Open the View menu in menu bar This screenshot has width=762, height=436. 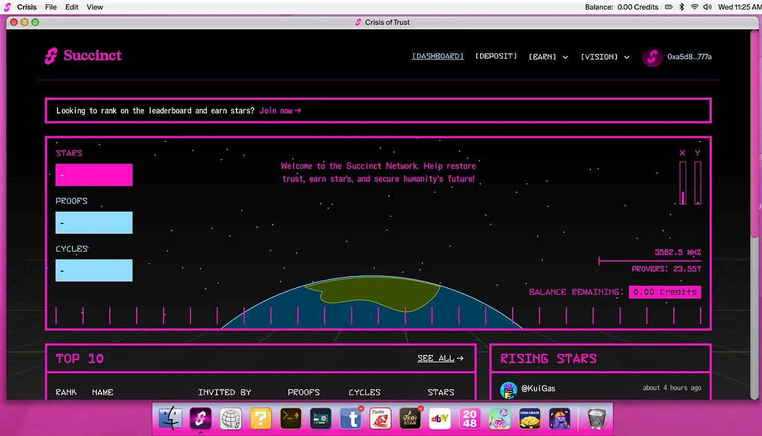coord(95,7)
